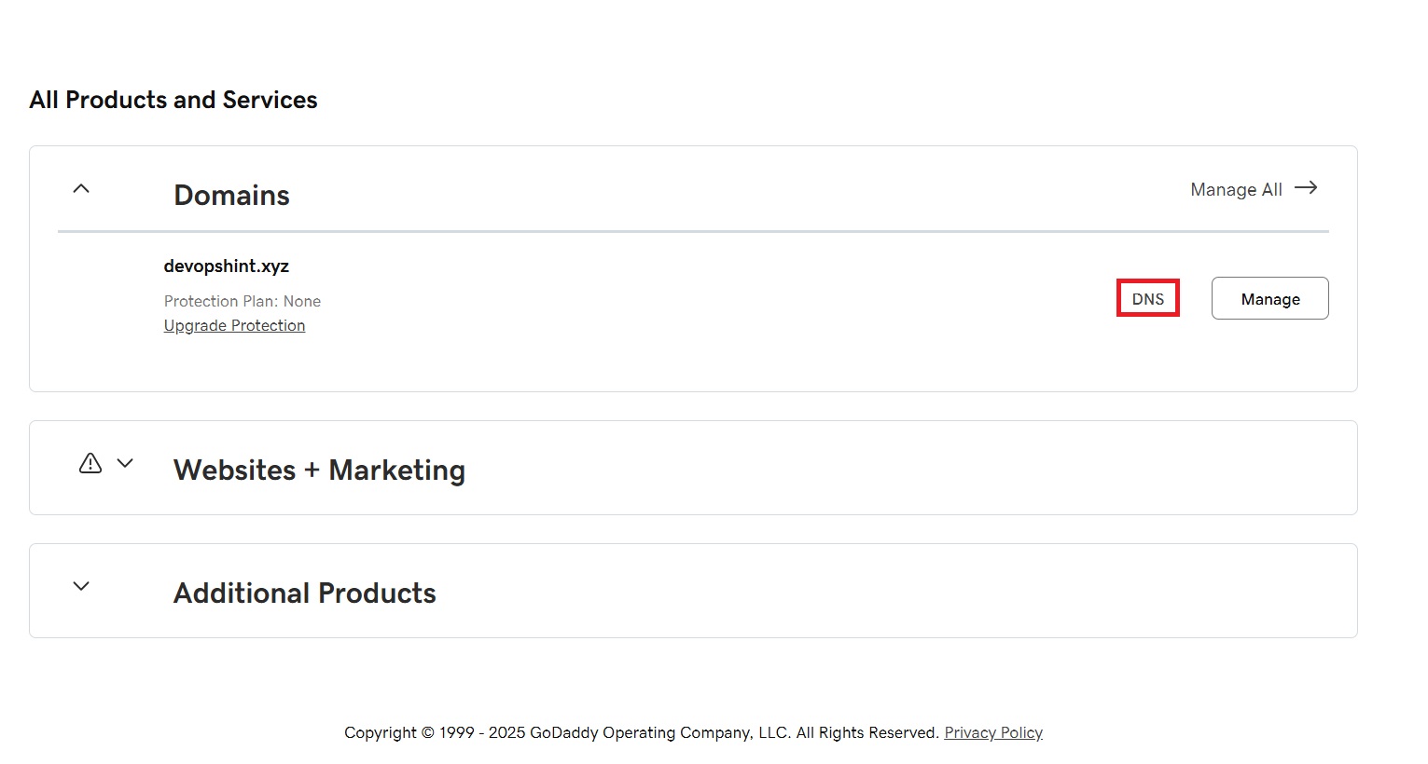Collapse the Domains section chevron

pos(81,188)
